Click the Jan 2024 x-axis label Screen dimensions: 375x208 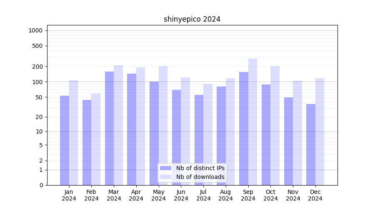[69, 195]
